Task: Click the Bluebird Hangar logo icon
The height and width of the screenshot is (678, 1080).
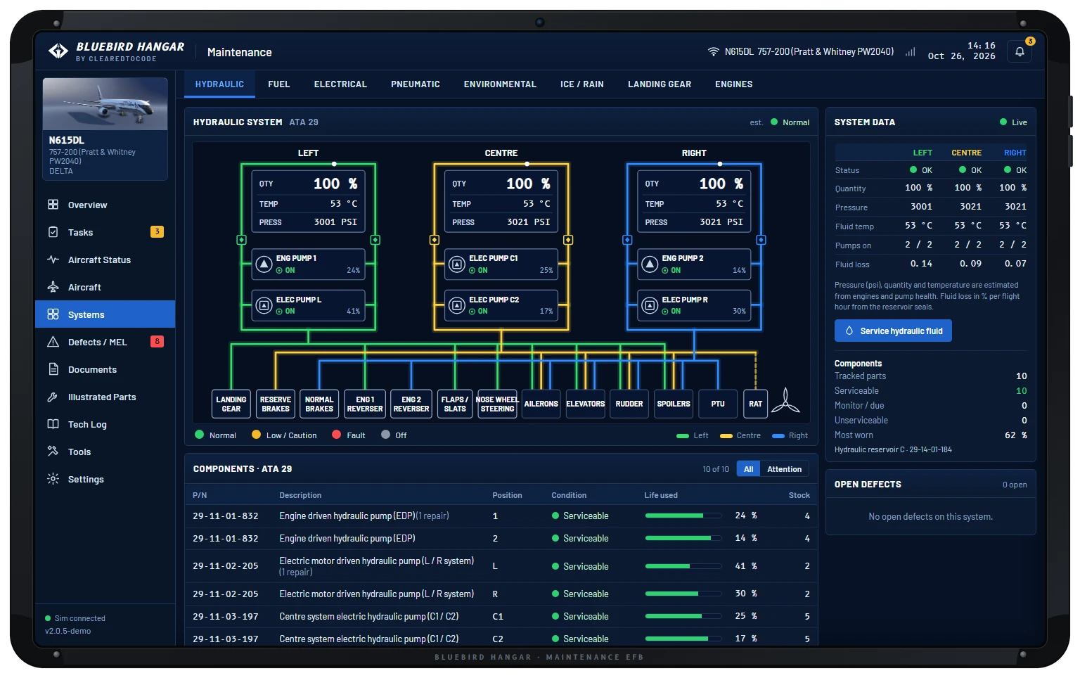Action: pos(58,51)
